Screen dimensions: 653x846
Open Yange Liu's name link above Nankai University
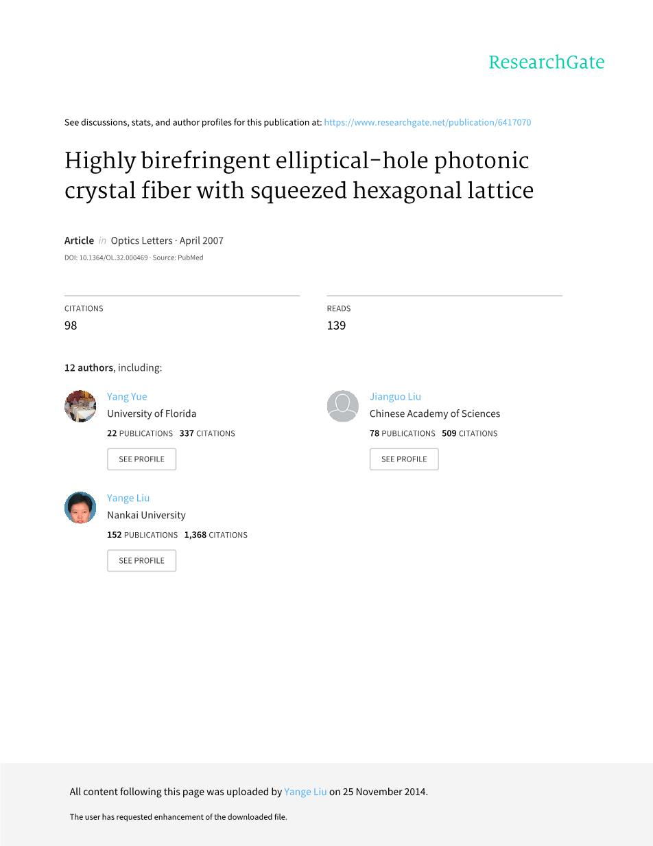coord(128,498)
